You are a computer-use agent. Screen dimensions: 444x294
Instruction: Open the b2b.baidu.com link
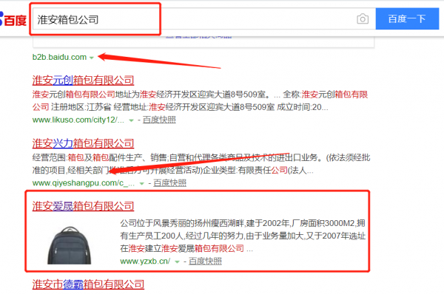pos(59,57)
